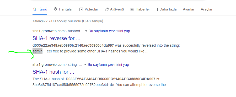236x97 pixels.
Task: Click the three-dot Daha fazla icon
Action: (157, 9)
